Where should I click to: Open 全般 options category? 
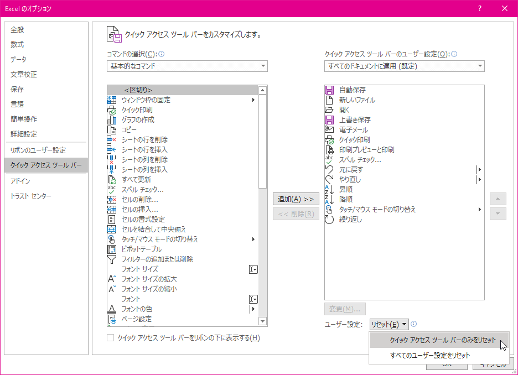pos(46,30)
